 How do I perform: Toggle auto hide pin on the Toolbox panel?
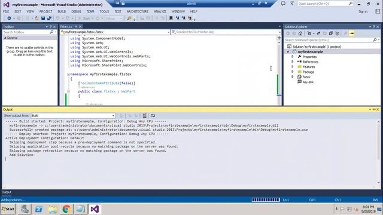pyautogui.click(x=50, y=26)
